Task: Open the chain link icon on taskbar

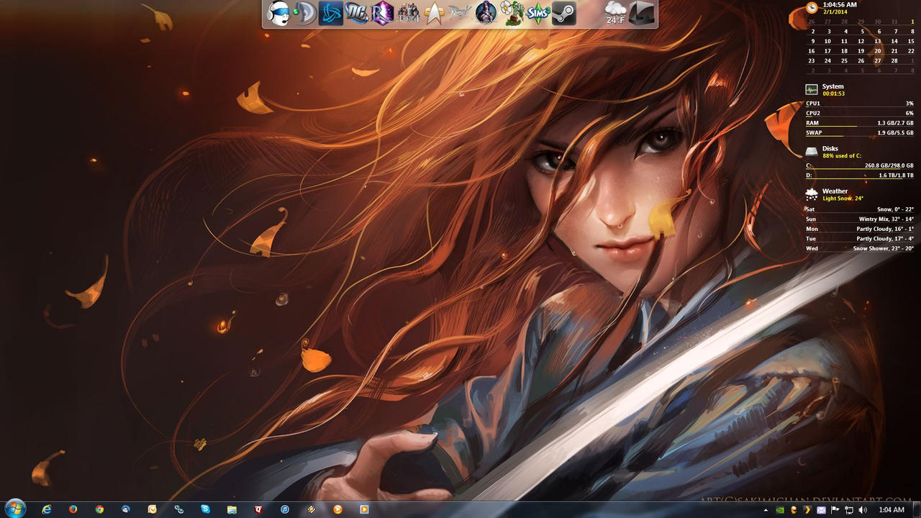Action: coord(178,509)
